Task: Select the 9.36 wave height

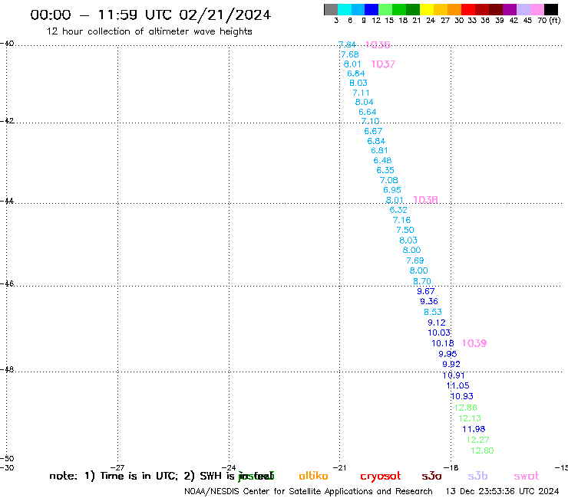Action: pyautogui.click(x=429, y=302)
